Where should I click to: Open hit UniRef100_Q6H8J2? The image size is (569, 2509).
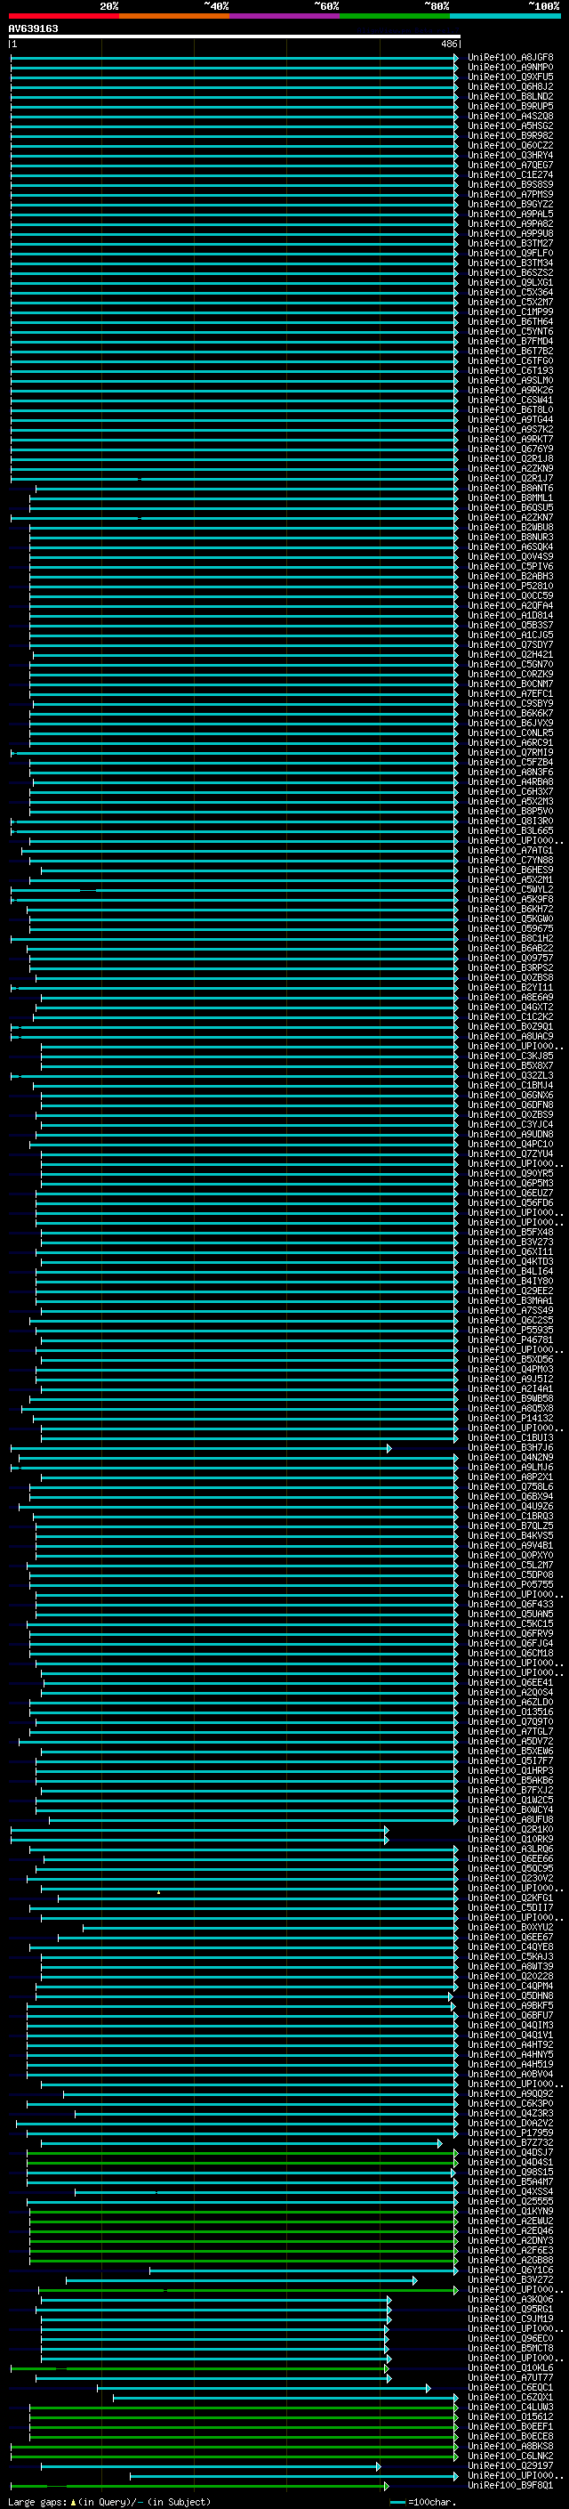coord(510,86)
